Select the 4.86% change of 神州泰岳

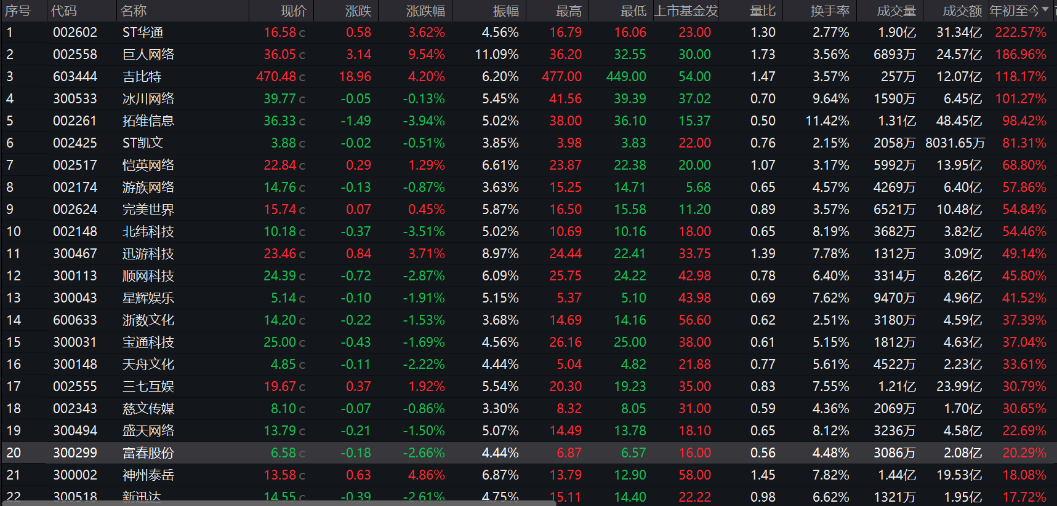point(427,475)
